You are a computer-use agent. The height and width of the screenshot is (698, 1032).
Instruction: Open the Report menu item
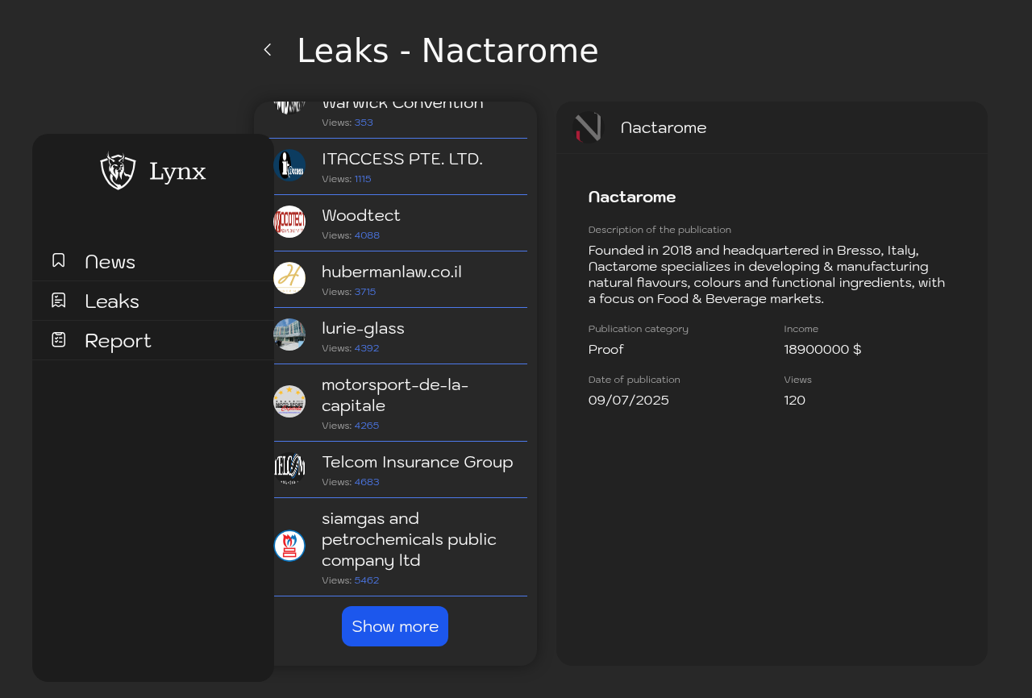coord(153,340)
